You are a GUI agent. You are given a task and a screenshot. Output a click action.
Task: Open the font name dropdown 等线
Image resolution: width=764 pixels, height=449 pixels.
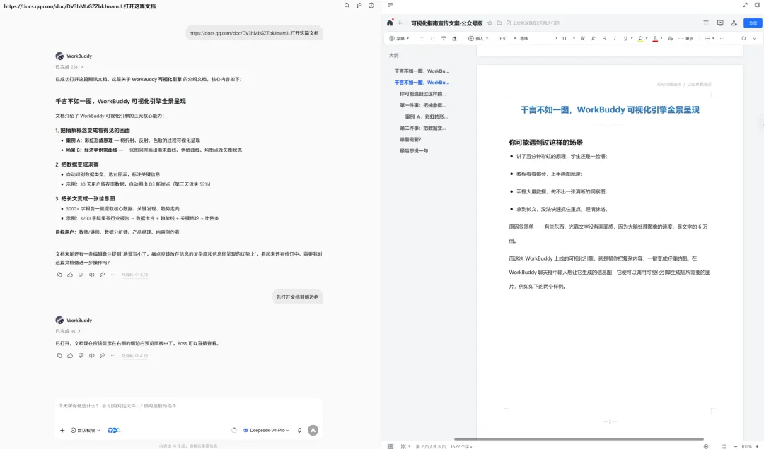538,38
